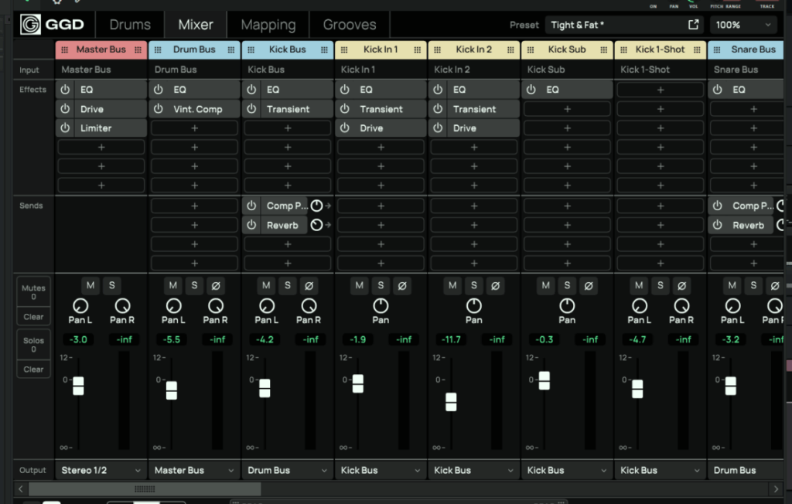The width and height of the screenshot is (792, 504).
Task: Click the Kick Bus Reverb send knob
Action: pyautogui.click(x=316, y=225)
